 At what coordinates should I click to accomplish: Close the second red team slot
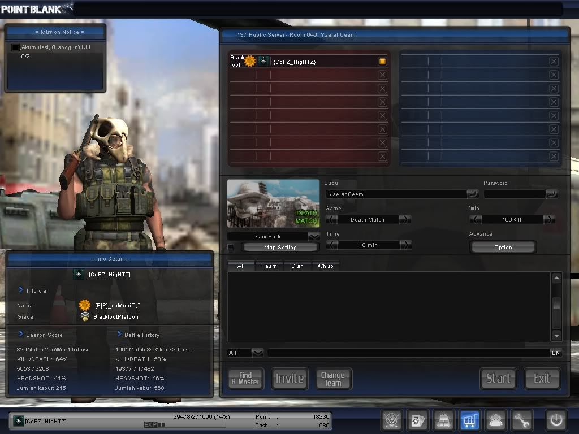tap(383, 75)
